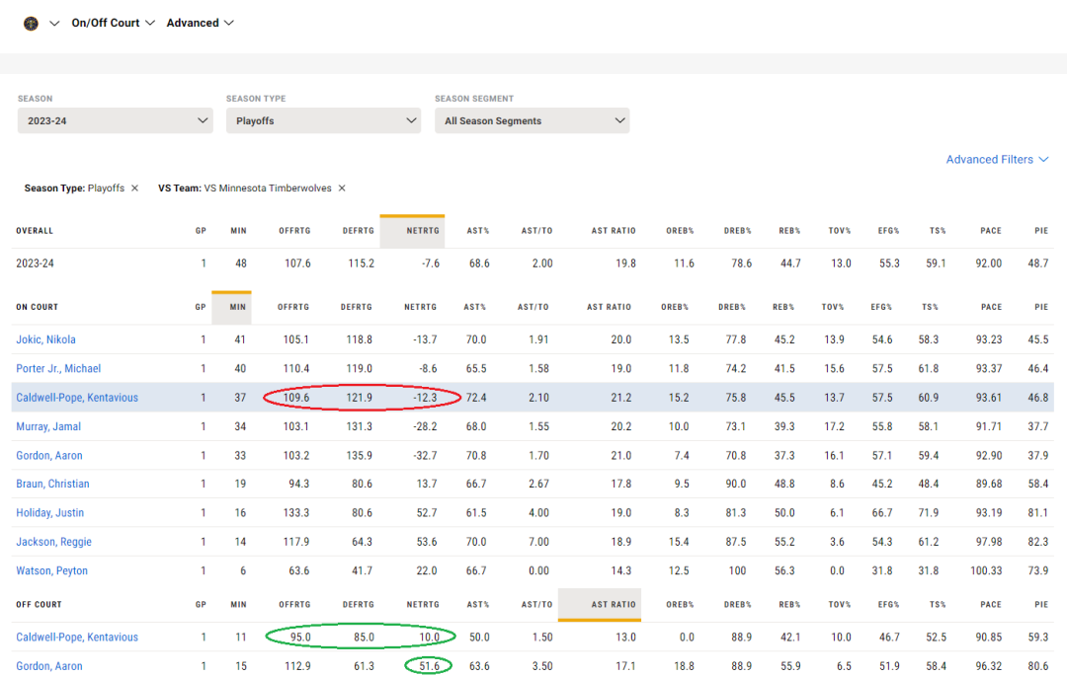Viewport: 1067px width, 676px height.
Task: Sort Overall table by DEFRTG header
Action: point(359,231)
